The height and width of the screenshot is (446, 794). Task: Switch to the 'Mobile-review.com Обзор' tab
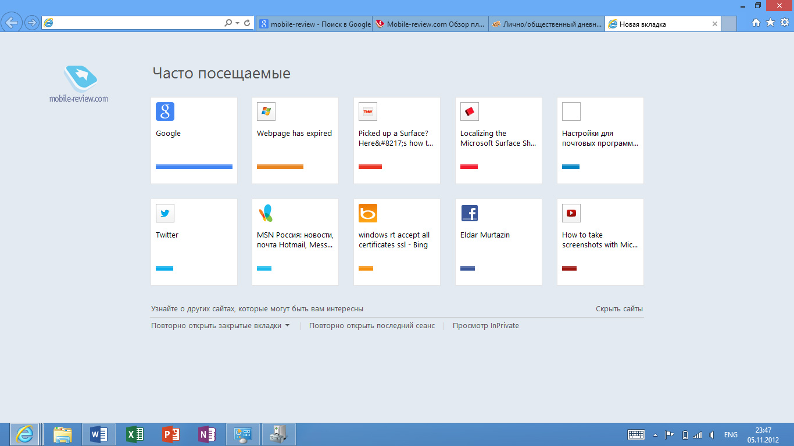point(430,24)
